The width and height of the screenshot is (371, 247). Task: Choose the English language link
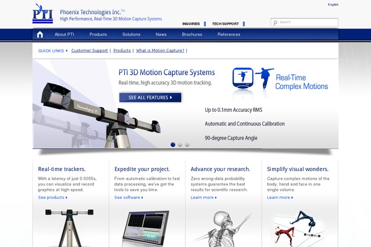(x=333, y=4)
